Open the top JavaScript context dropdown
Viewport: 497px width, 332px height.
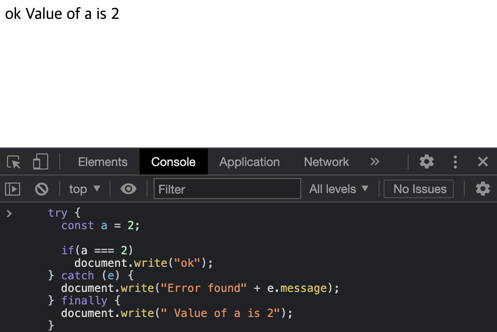(84, 189)
